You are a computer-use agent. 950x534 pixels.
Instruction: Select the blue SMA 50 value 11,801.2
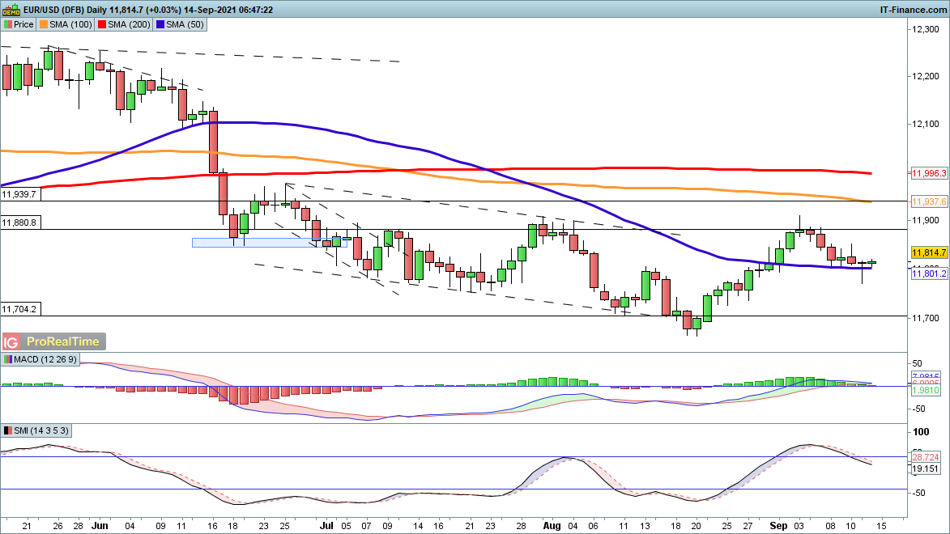[x=929, y=274]
